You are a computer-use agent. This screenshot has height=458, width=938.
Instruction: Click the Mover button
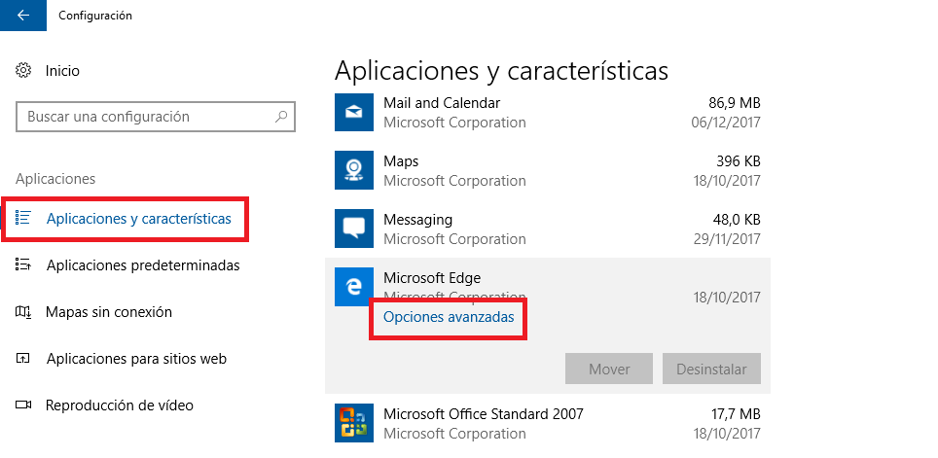tap(609, 369)
